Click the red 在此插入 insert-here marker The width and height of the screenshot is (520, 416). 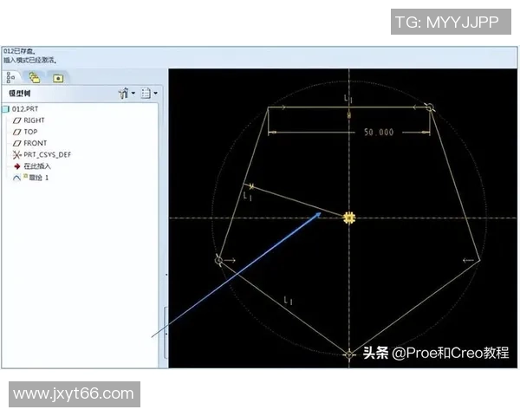[33, 166]
